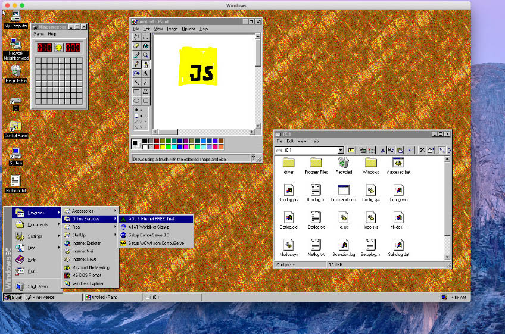The height and width of the screenshot is (334, 505).
Task: Click the Up One Level button in C: window
Action: coord(351,150)
